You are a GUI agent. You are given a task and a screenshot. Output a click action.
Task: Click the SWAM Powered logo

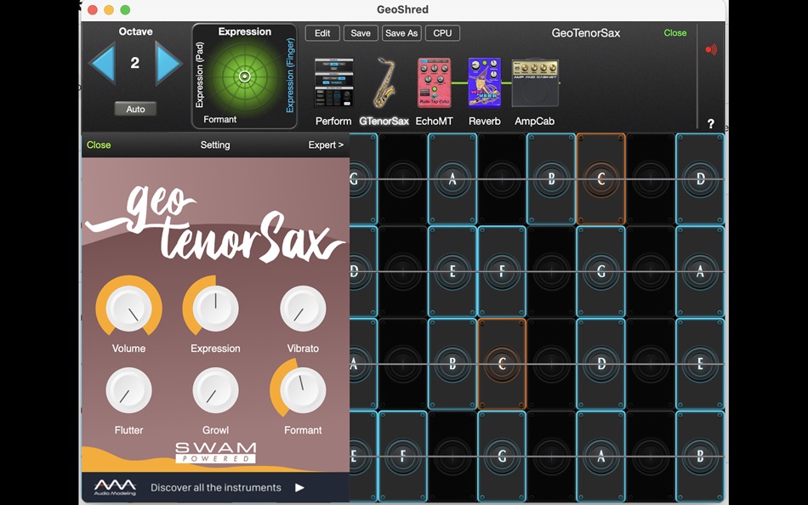click(215, 452)
